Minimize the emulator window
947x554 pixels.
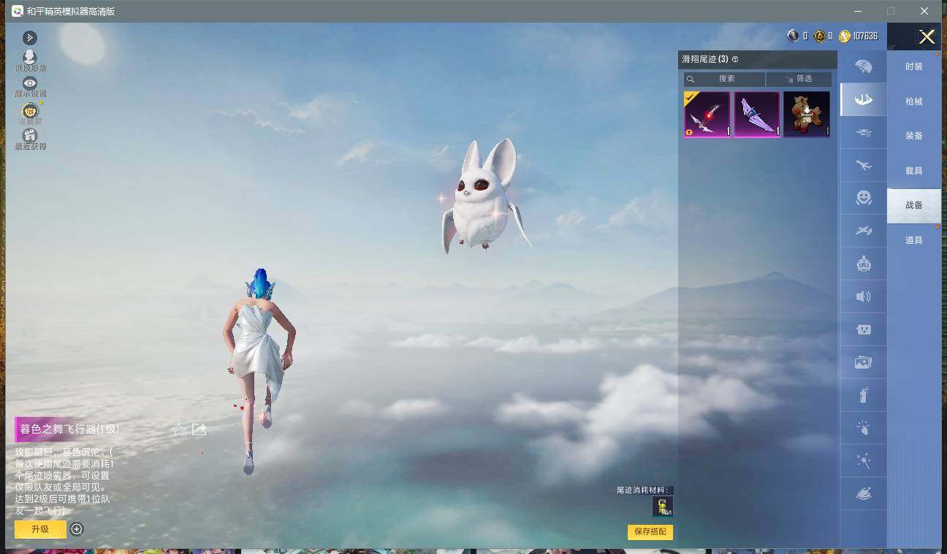tap(857, 11)
